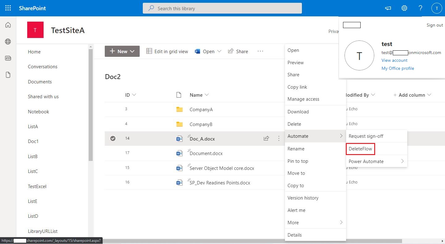The width and height of the screenshot is (445, 244).
Task: Open the globe My sites icon
Action: tap(8, 42)
